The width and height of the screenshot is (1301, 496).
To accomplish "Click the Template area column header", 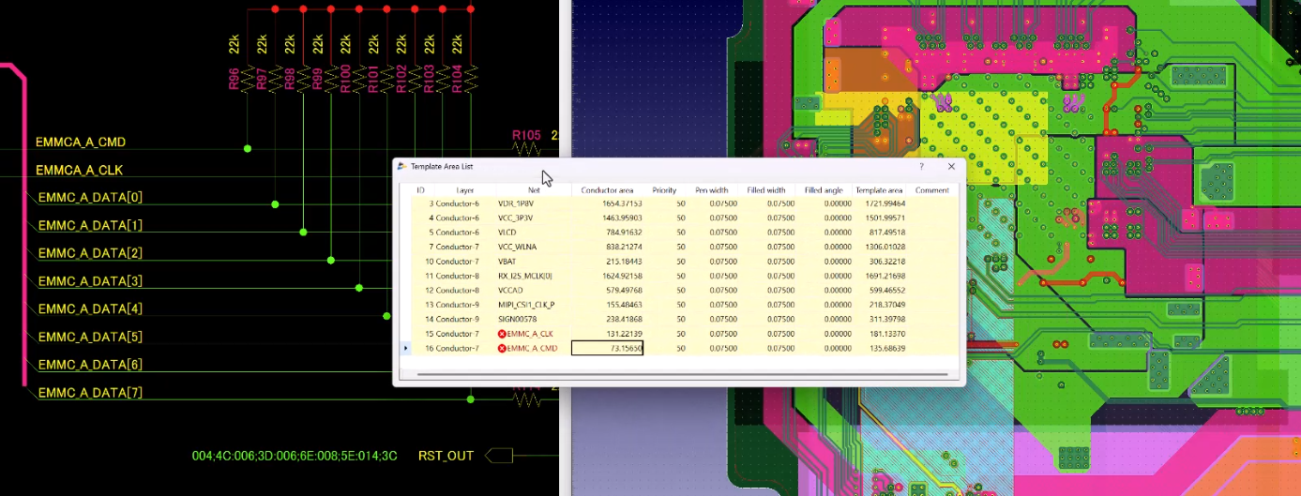I will click(x=879, y=190).
